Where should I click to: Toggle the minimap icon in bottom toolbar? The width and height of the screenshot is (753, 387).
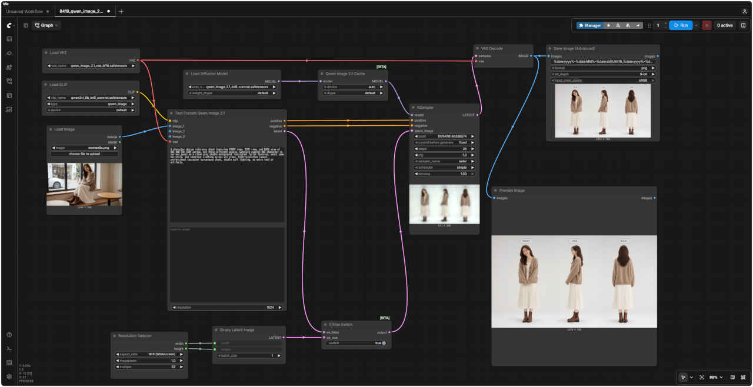732,377
